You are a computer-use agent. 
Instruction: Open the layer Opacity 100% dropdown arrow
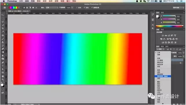184,53
